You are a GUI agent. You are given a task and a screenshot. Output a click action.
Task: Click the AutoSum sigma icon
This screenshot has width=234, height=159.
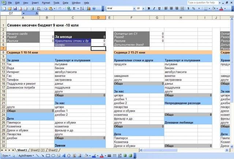[x=74, y=8]
